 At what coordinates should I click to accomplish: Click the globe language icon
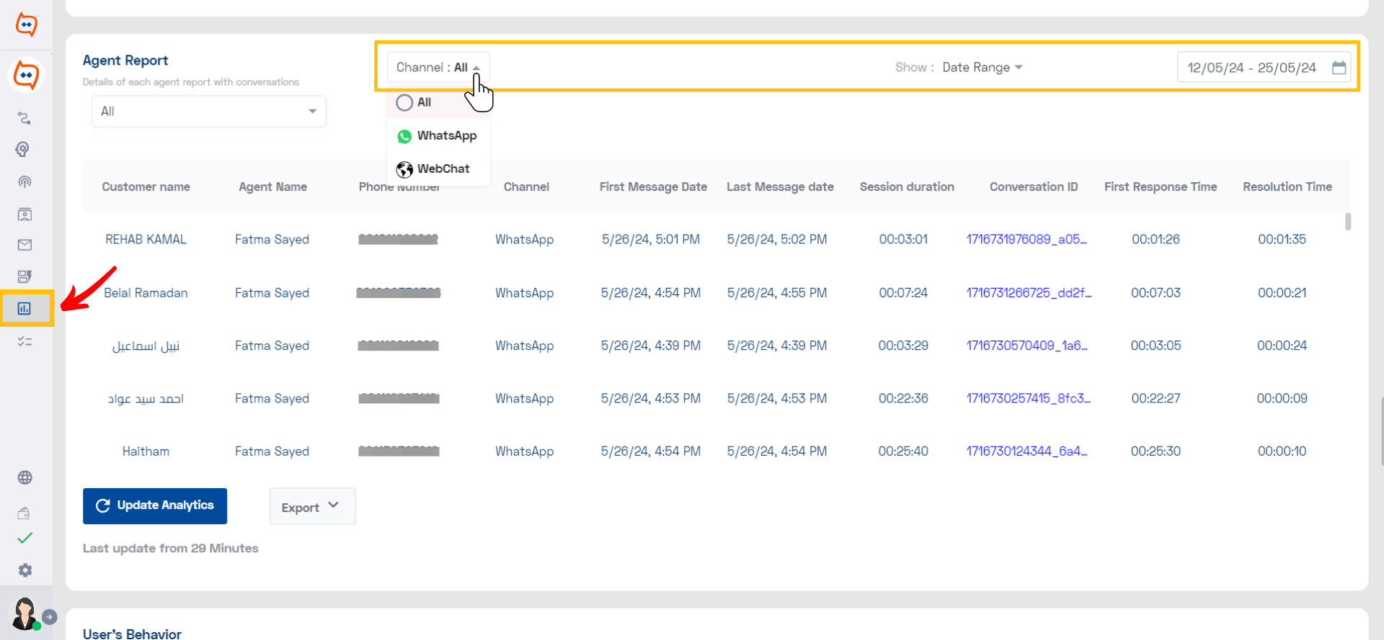[x=25, y=477]
